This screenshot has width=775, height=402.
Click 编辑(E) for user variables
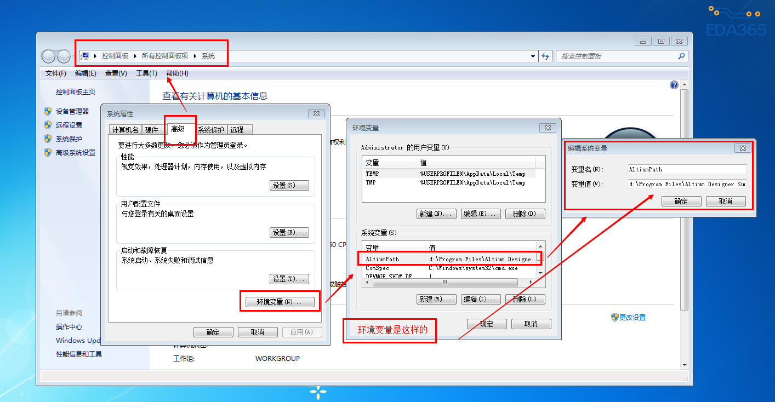click(x=481, y=214)
